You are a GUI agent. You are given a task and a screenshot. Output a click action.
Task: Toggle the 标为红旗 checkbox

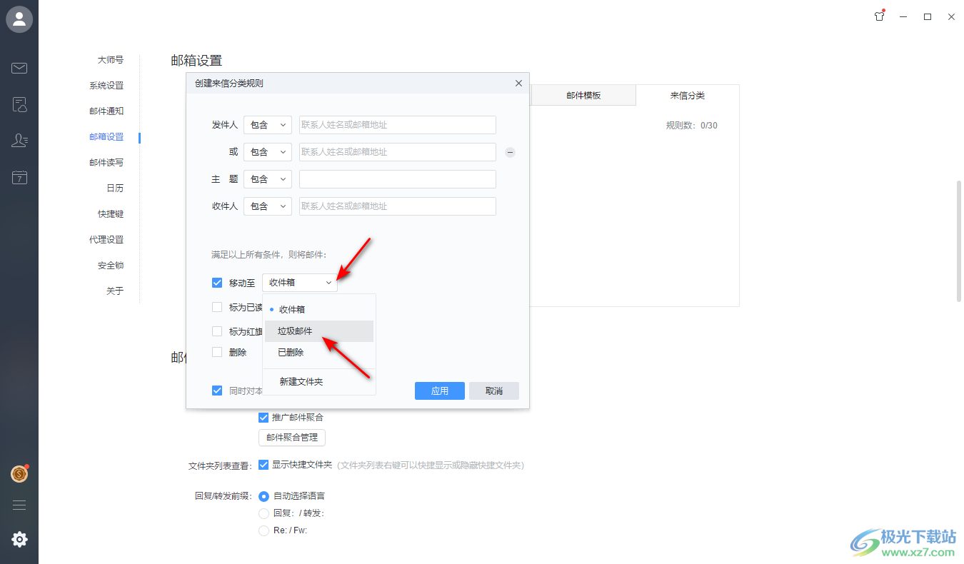point(217,331)
